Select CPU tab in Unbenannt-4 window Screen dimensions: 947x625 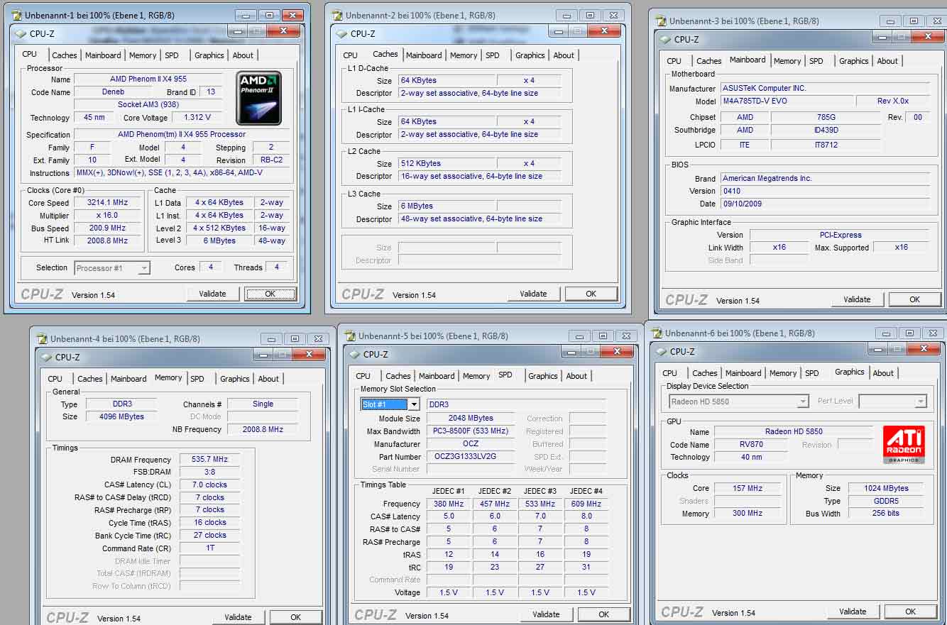pyautogui.click(x=55, y=379)
